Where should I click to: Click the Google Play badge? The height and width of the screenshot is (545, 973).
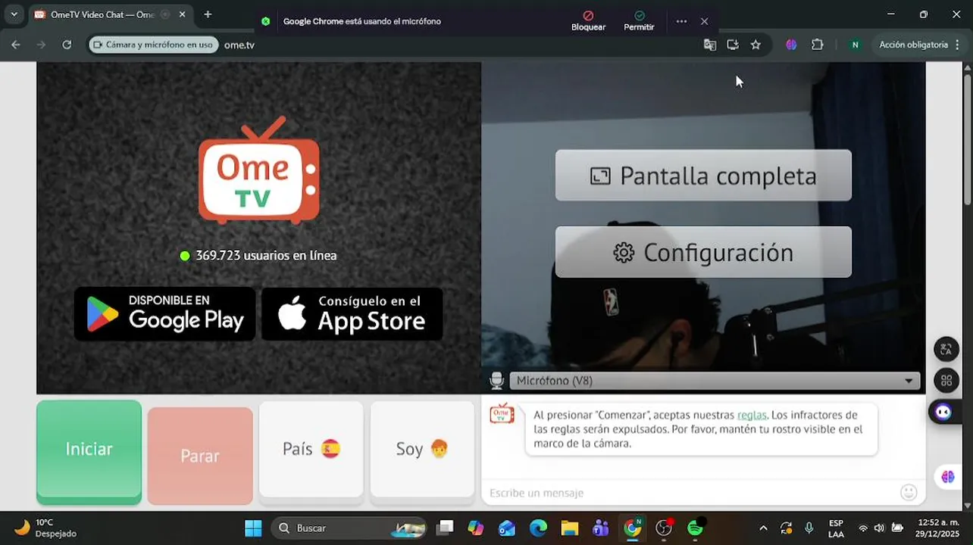164,313
